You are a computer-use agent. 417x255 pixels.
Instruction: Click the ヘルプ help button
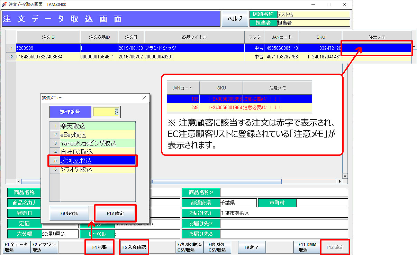click(x=235, y=19)
